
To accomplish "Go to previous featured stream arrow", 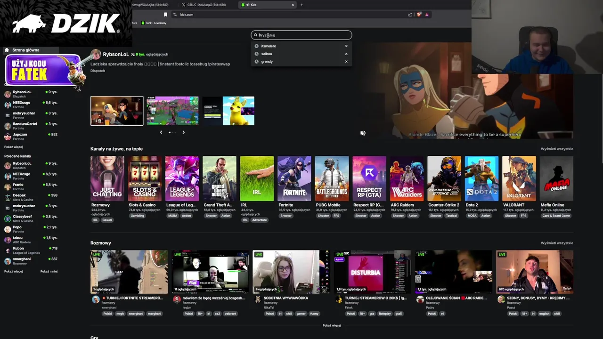I will 161,132.
